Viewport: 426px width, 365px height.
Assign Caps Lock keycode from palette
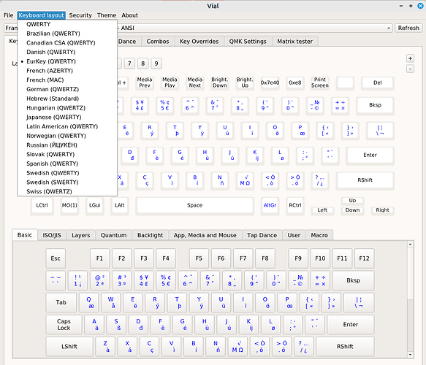[64, 325]
